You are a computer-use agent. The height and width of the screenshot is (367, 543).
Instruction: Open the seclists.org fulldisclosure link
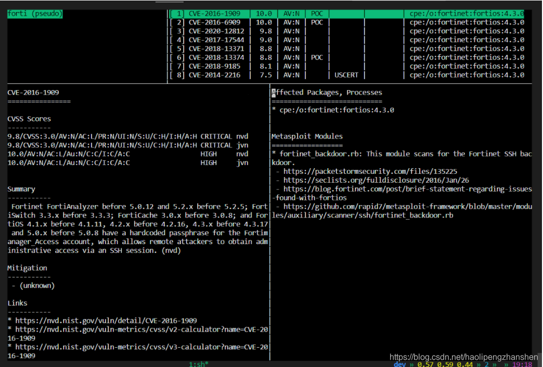tap(376, 180)
